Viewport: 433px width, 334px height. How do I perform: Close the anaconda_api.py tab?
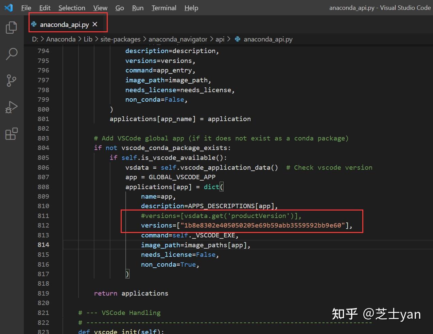(x=95, y=24)
